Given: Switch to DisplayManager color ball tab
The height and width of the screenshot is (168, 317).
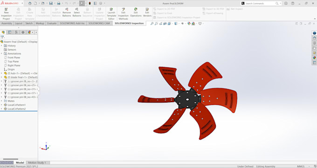Looking at the screenshot, I should (29, 32).
